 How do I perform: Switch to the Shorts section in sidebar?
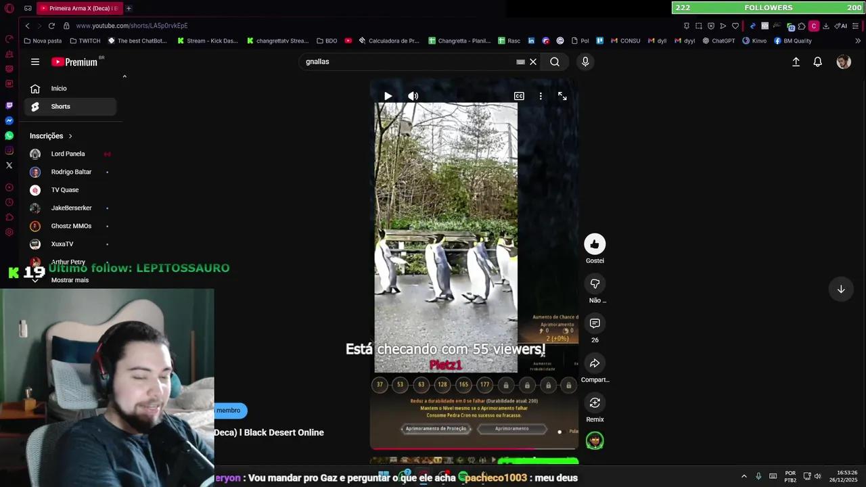click(60, 106)
